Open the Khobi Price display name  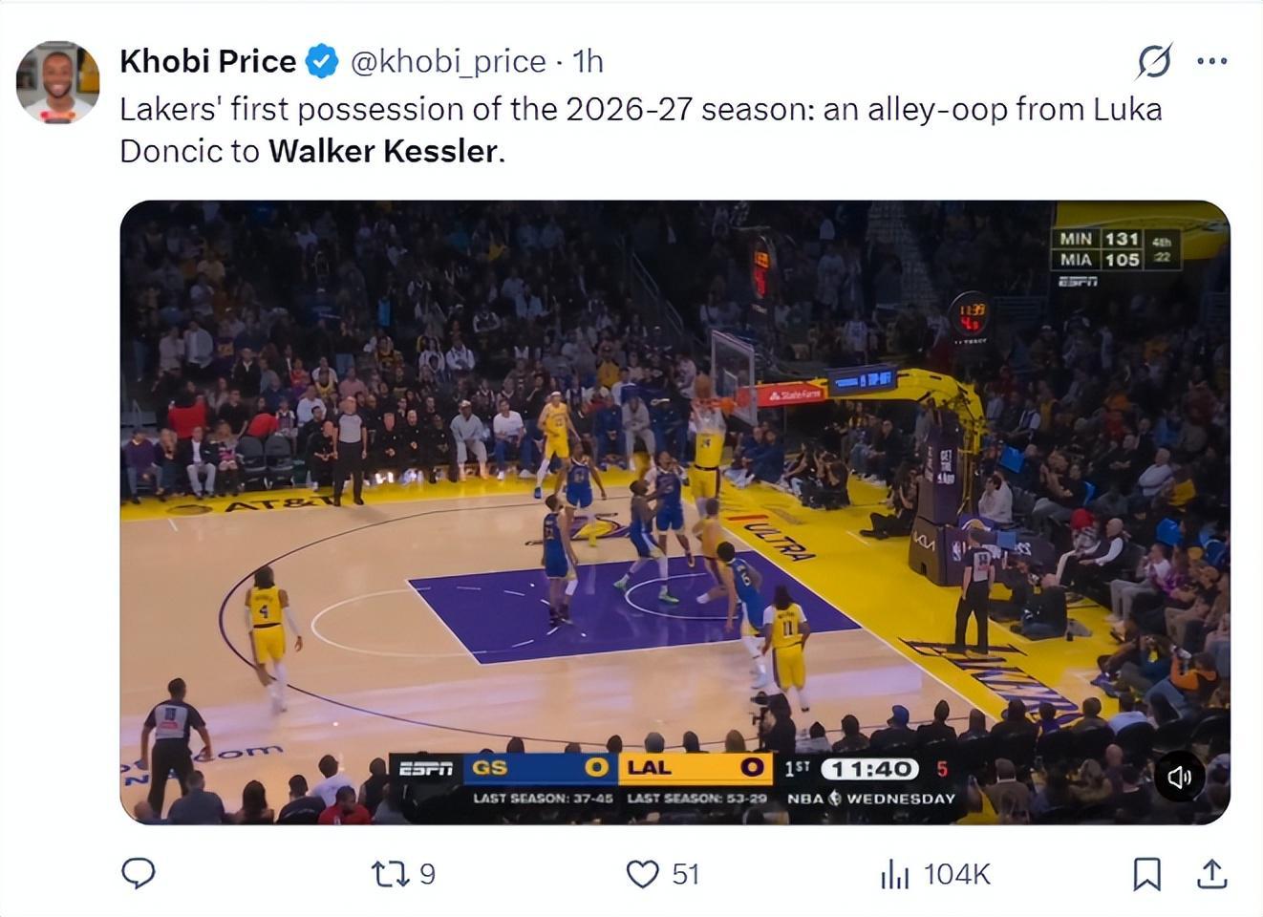[x=207, y=61]
